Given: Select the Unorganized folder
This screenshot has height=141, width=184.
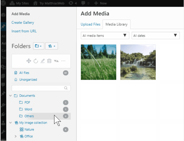Looking at the screenshot, I should [x=28, y=80].
